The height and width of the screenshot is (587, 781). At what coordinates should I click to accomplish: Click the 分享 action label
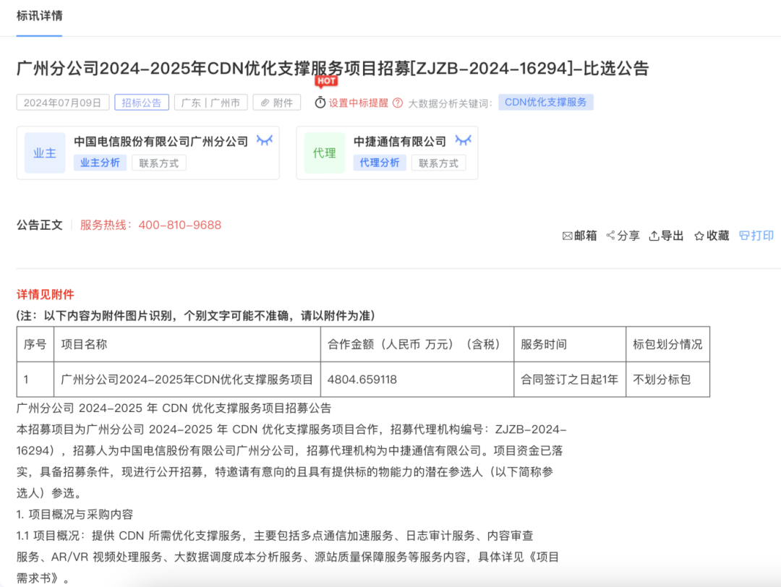628,236
